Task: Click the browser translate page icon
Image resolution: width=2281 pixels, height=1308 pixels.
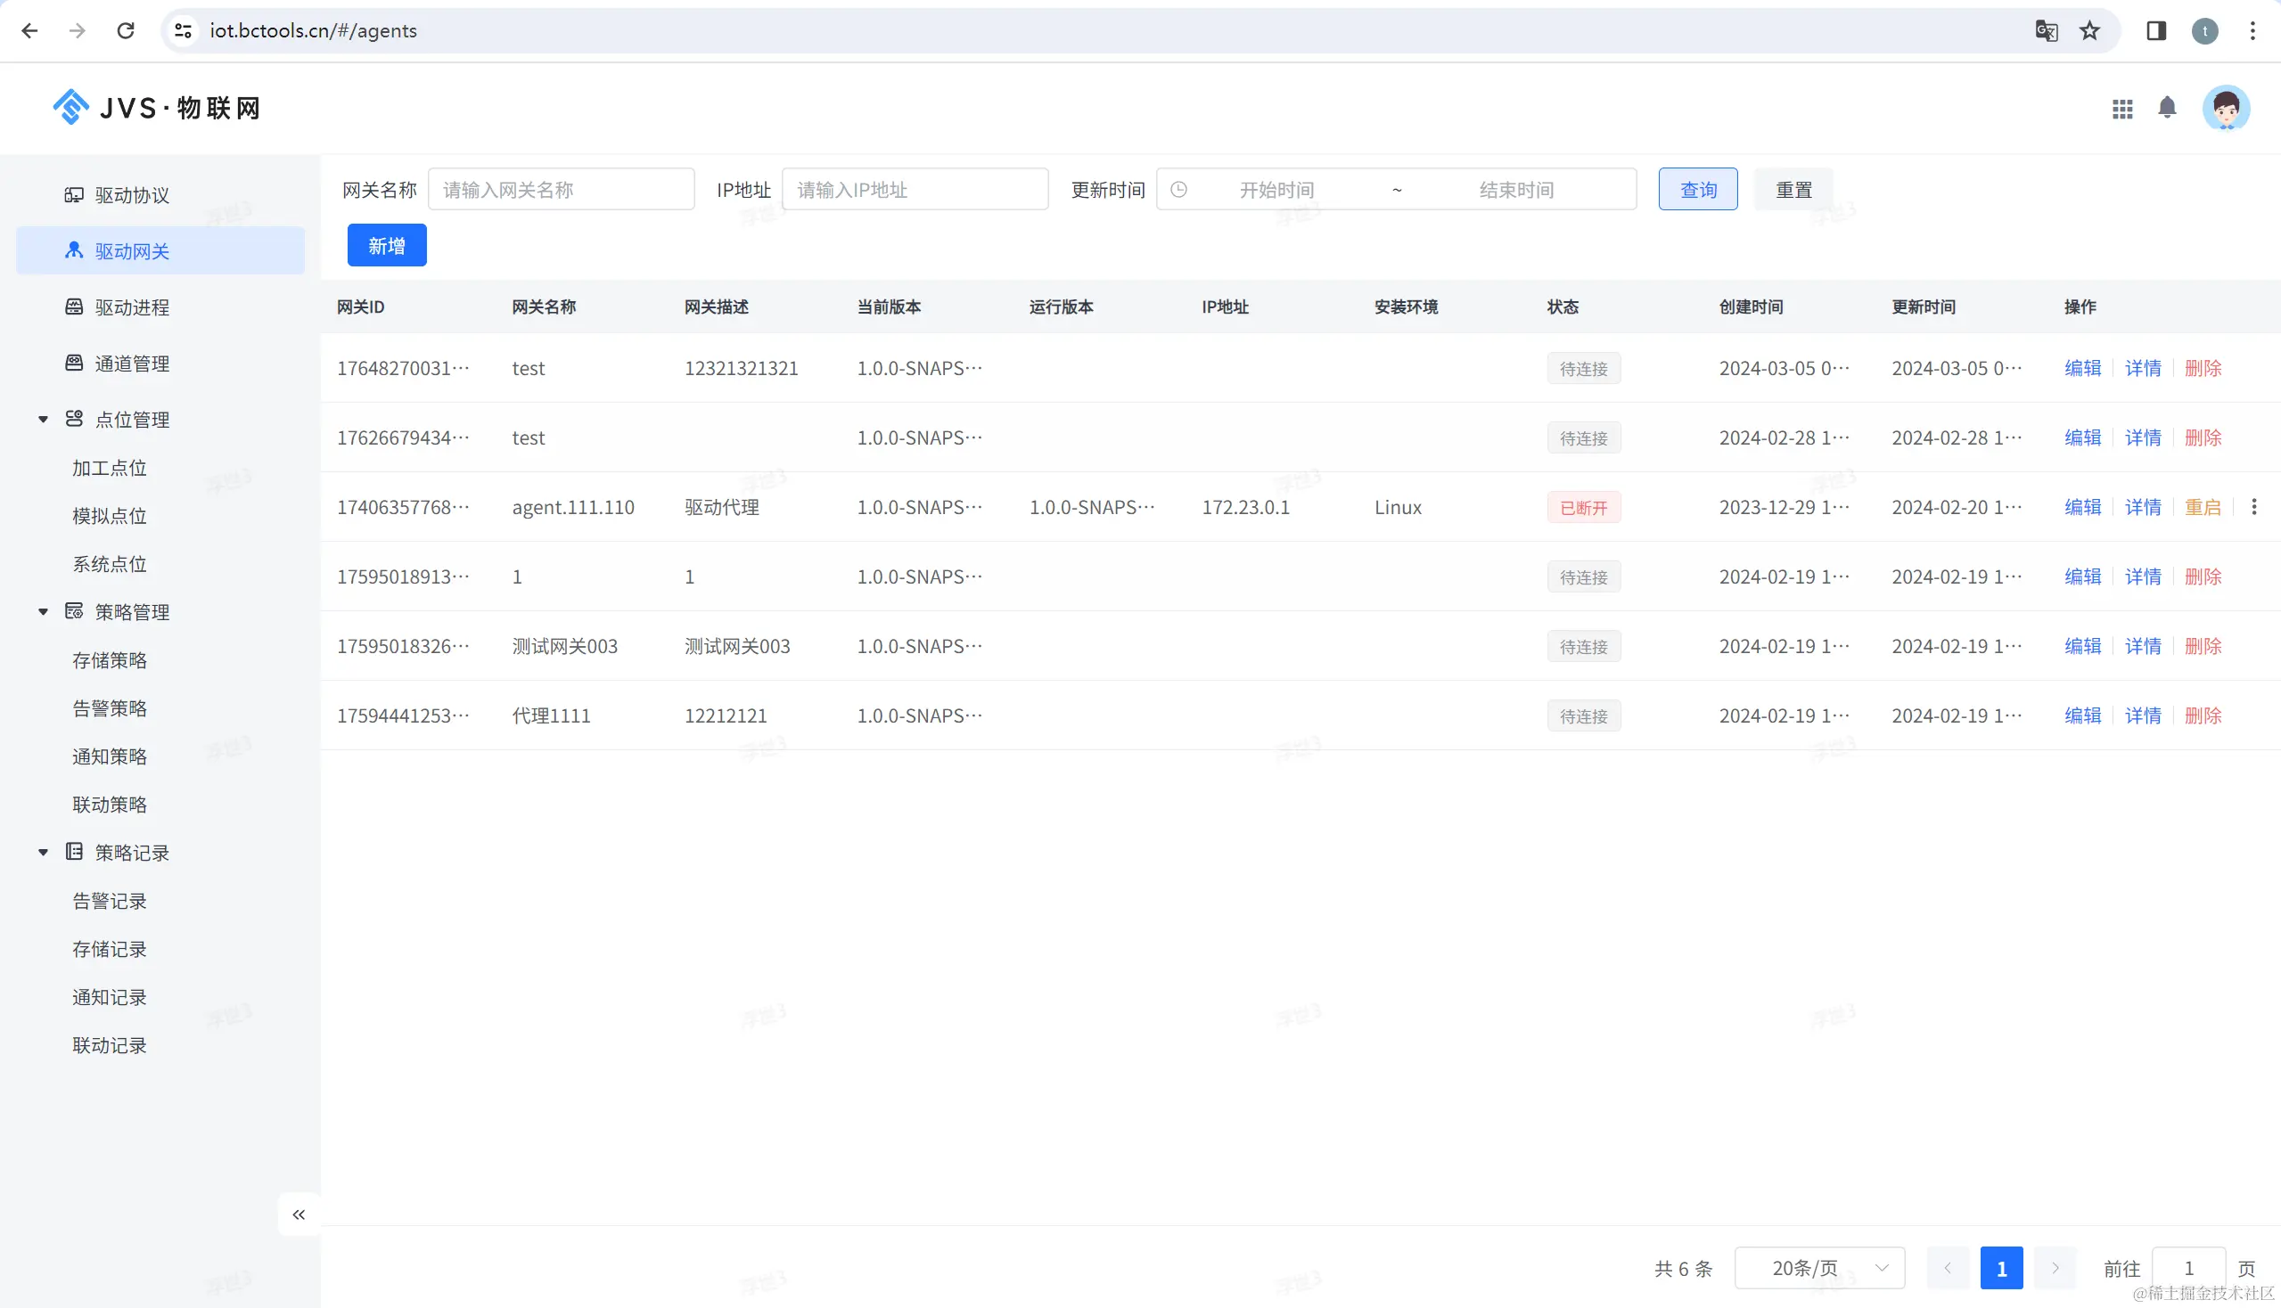Action: point(2047,30)
